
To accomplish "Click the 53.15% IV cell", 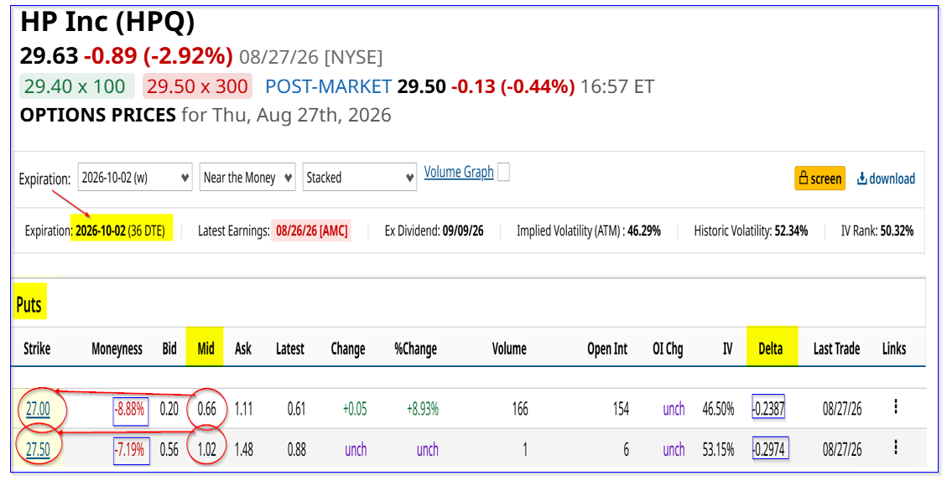I will point(718,449).
